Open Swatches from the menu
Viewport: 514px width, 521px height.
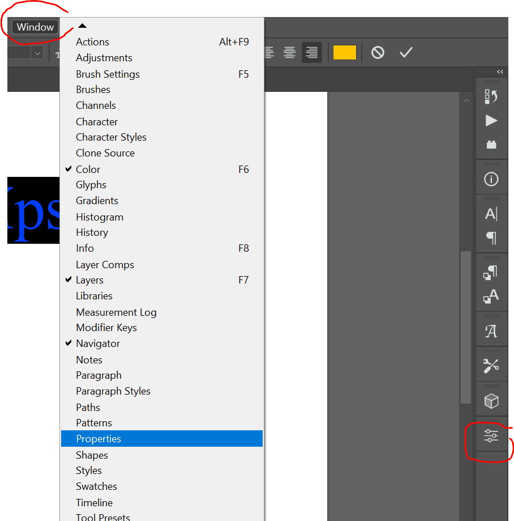[162, 486]
